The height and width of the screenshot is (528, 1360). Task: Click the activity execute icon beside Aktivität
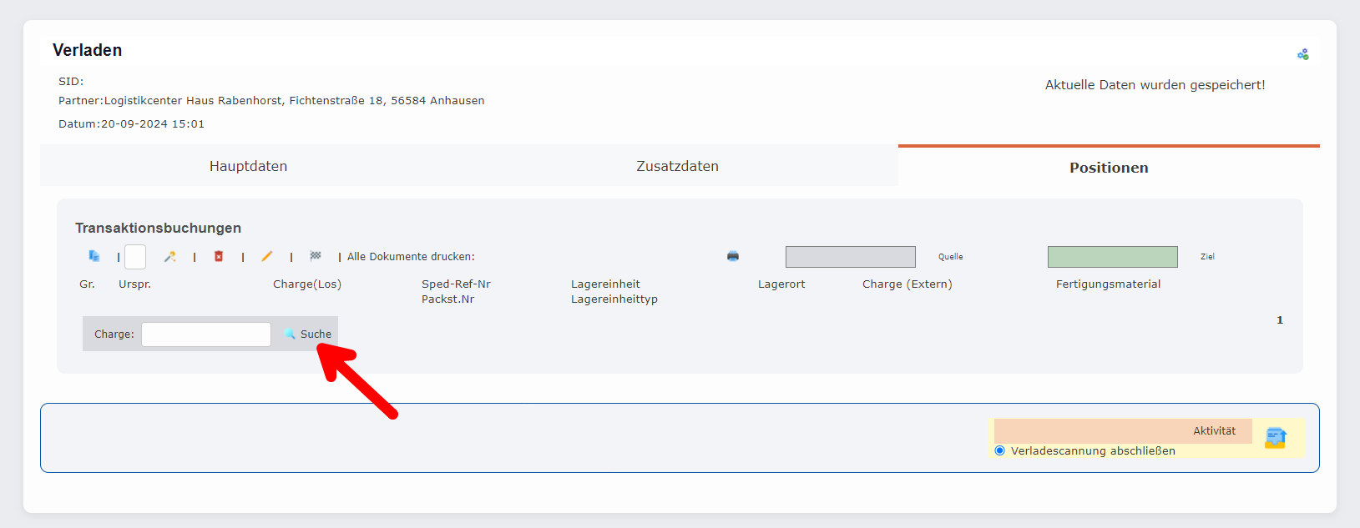pyautogui.click(x=1276, y=438)
